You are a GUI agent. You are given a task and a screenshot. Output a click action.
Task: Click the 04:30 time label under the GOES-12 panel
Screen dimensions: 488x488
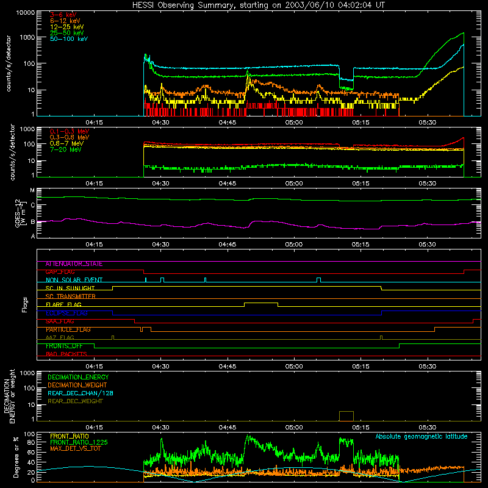click(161, 245)
